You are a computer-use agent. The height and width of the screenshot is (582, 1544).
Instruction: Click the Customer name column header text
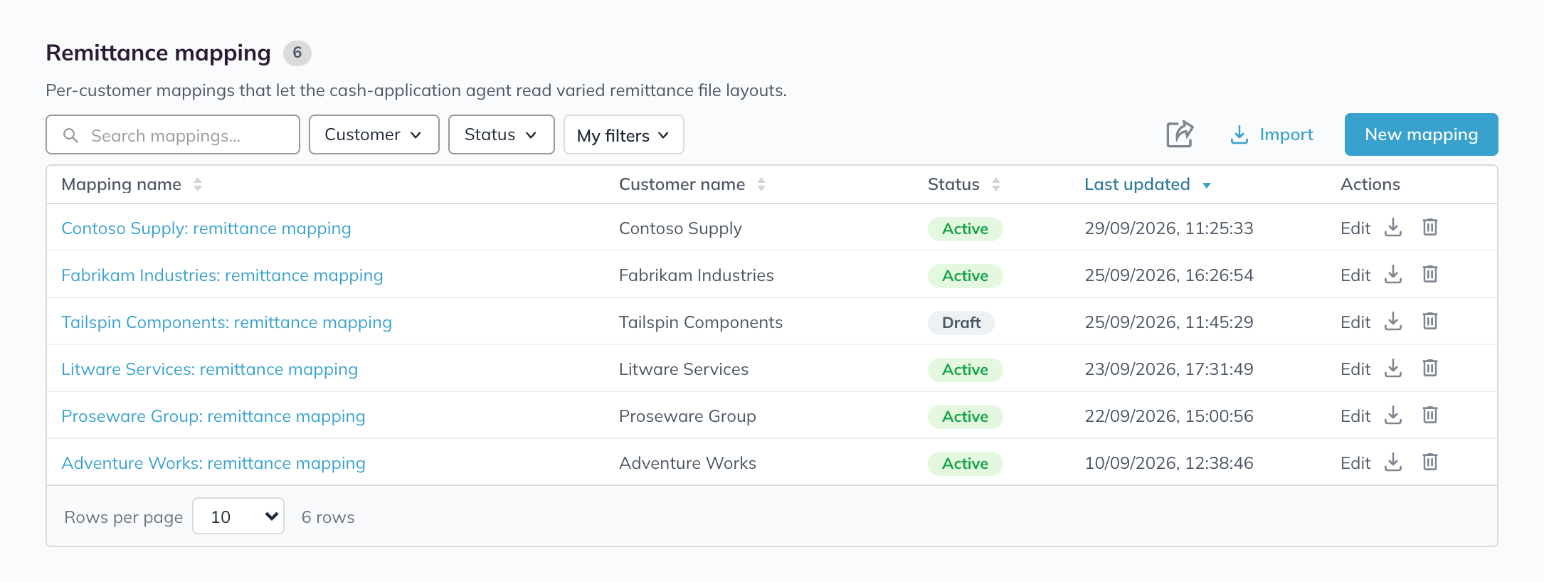click(x=682, y=184)
